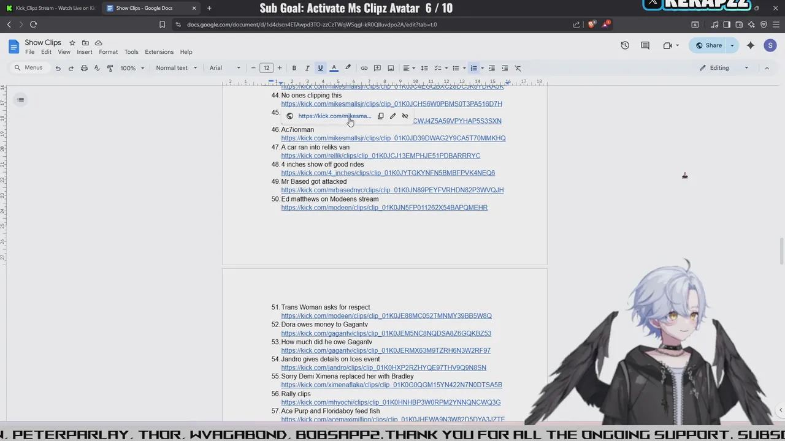Viewport: 785px width, 441px height.
Task: Click the Meet video call icon
Action: (667, 45)
